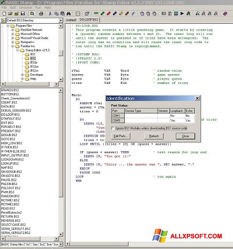
Task: Click the Open file folder icon
Action: coord(10,14)
